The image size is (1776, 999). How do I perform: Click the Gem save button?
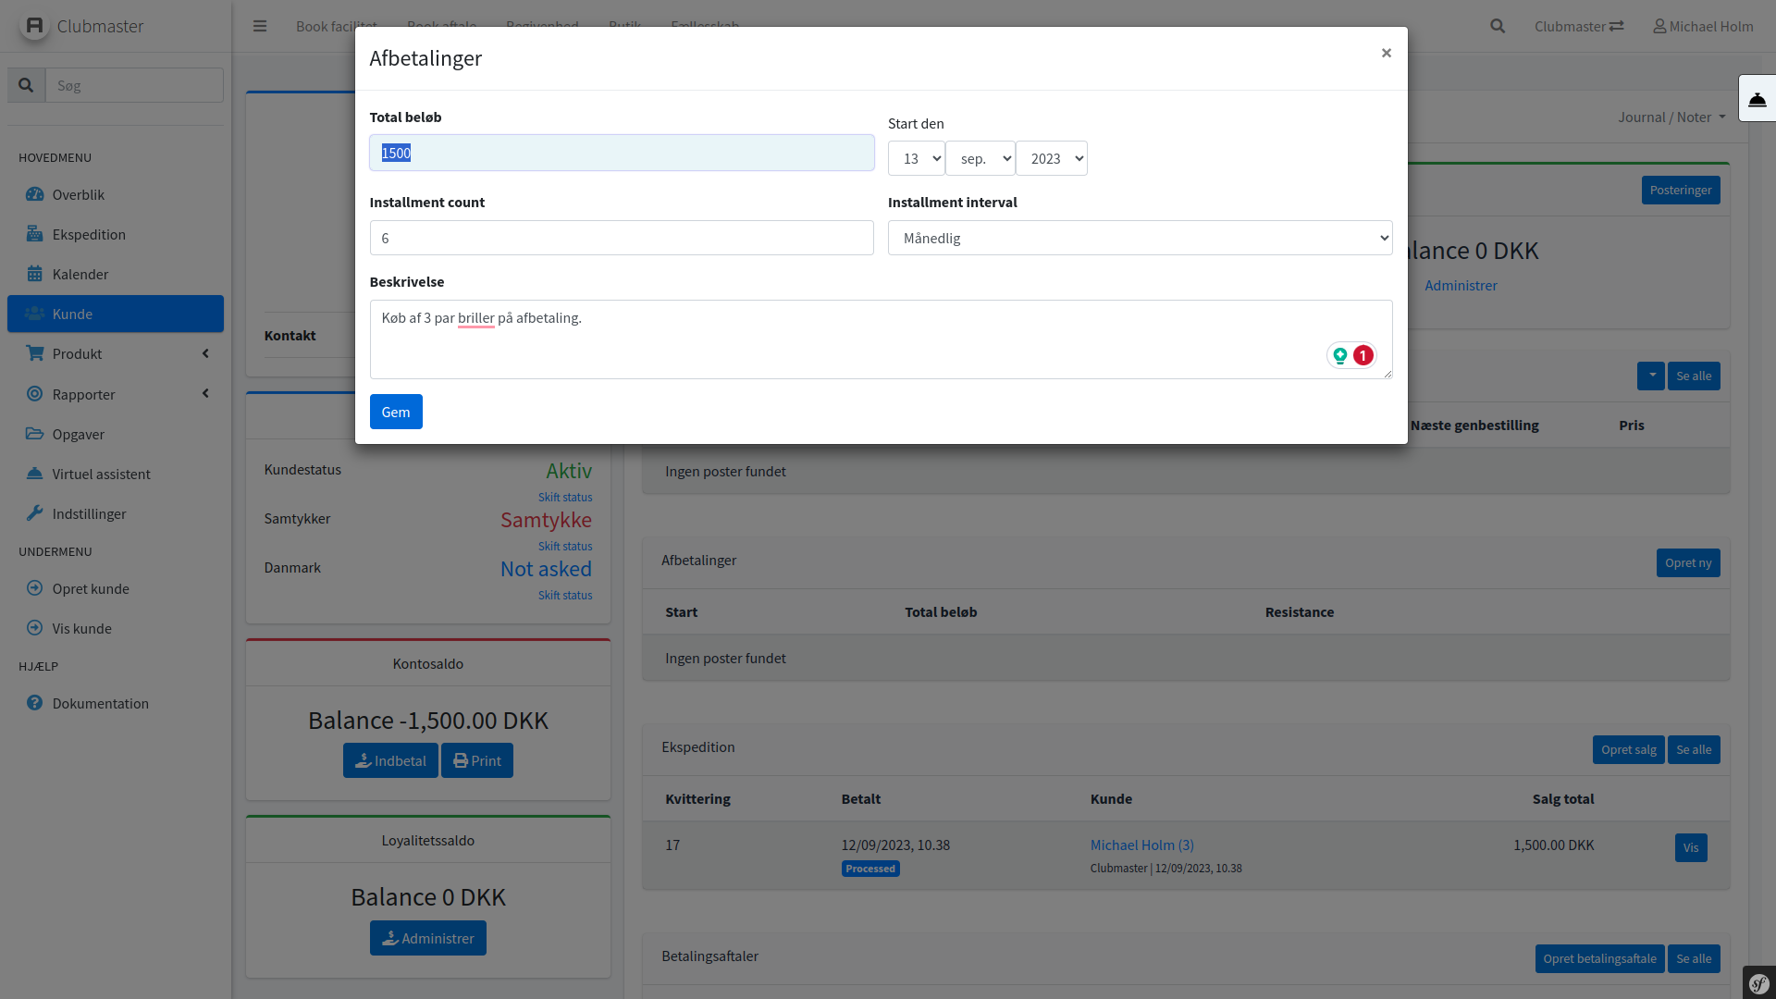pos(396,412)
